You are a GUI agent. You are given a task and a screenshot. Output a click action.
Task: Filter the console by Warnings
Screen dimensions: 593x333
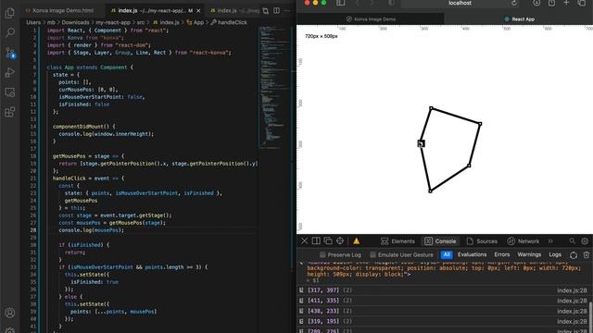pyautogui.click(x=529, y=255)
